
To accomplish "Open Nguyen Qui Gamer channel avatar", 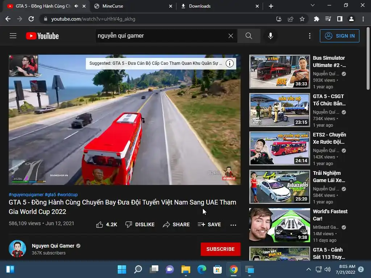I will point(17,249).
